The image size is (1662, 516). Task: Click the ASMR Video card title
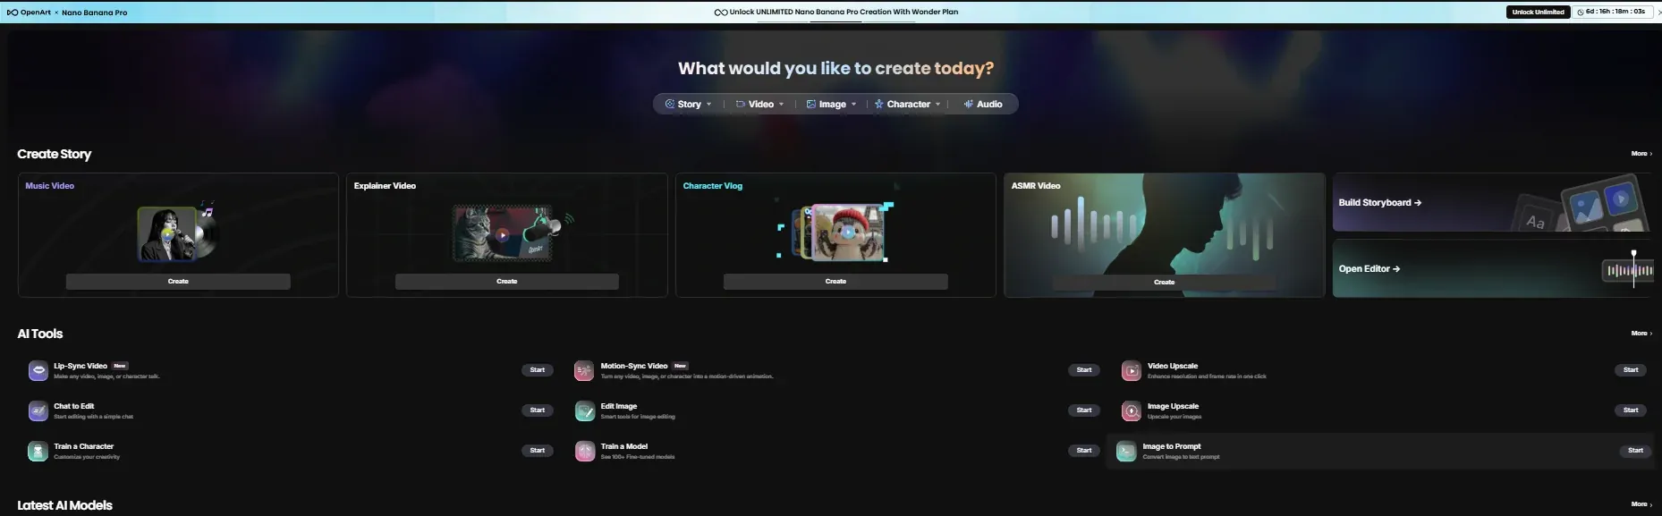pos(1036,186)
